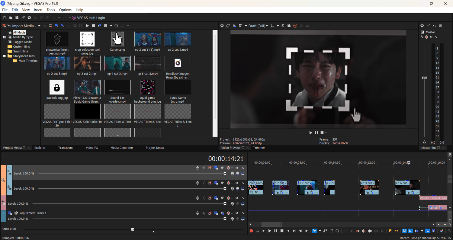453x240 pixels.
Task: Adjust the Master bus volume fader
Action: tap(425, 78)
